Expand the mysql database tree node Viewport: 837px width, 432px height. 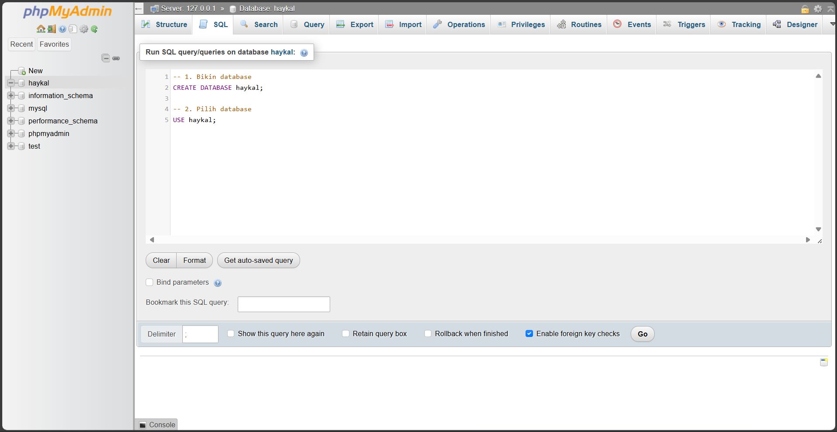(x=11, y=108)
